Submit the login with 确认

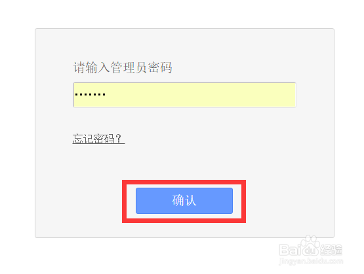point(184,201)
